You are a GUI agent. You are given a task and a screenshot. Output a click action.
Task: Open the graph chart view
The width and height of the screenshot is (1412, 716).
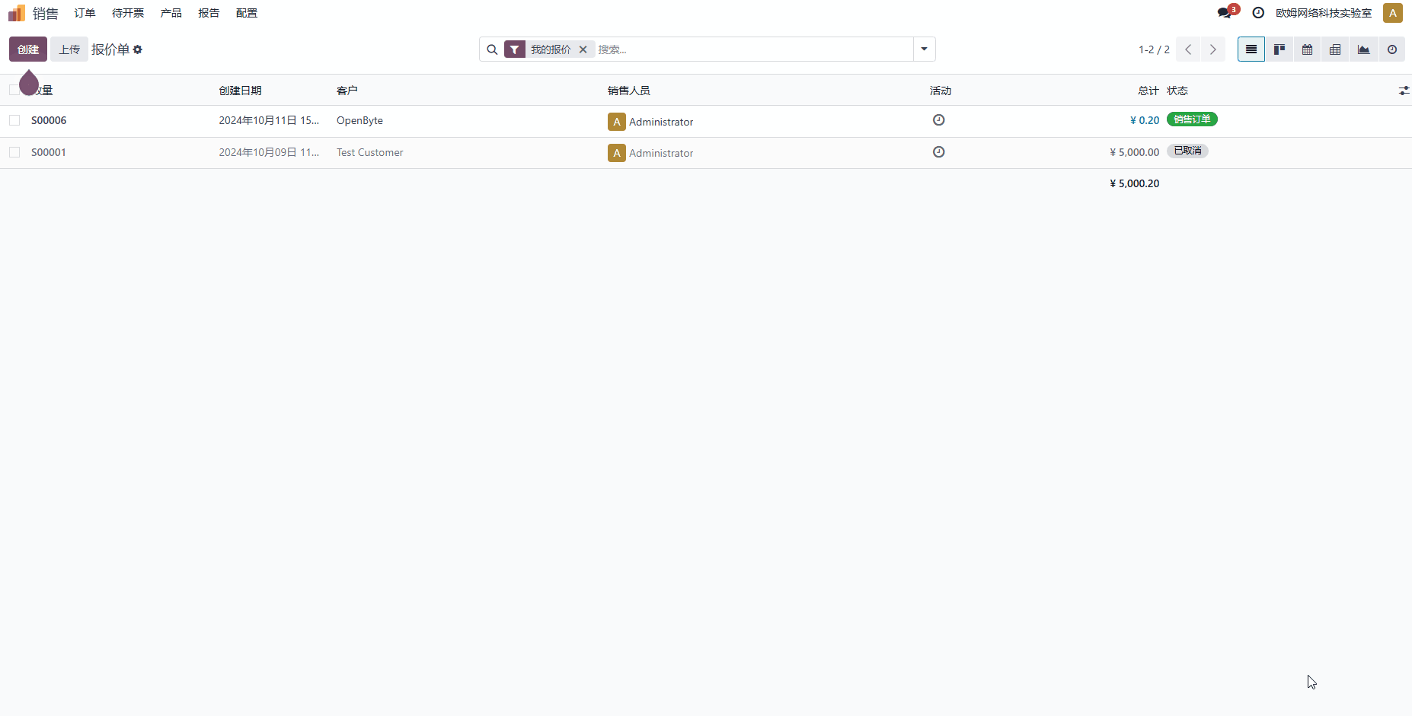tap(1364, 49)
